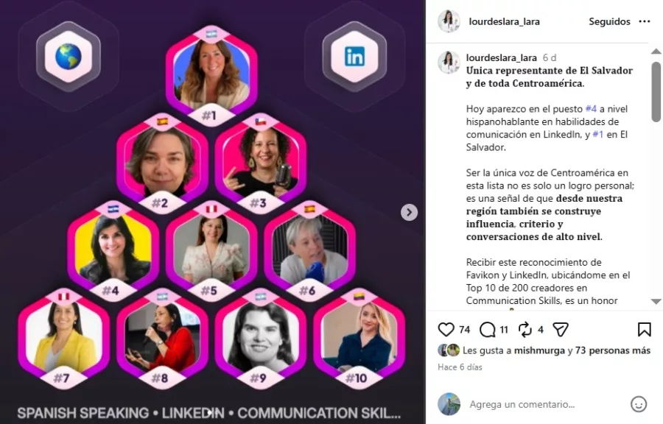
Task: View the 73 personas más likes list
Action: (613, 350)
